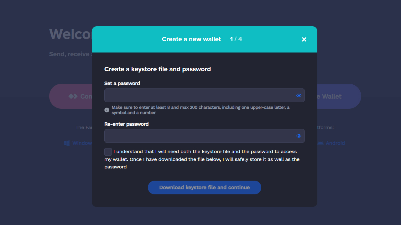
Task: Click Download keystore file and continue
Action: pyautogui.click(x=205, y=187)
